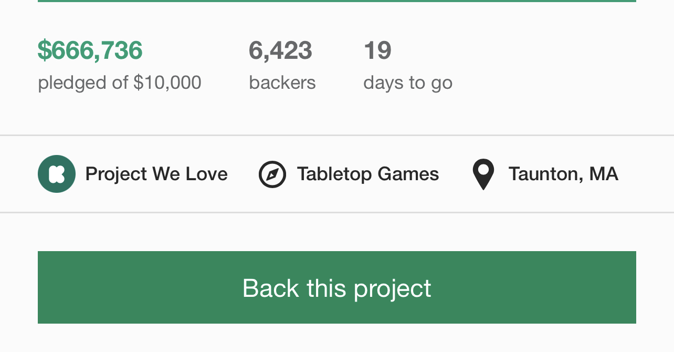674x352 pixels.
Task: Click the Kickstarter Project We Love badge icon
Action: 57,174
